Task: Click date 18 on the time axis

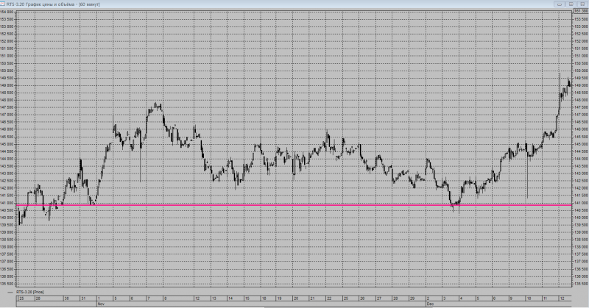Action: [x=264, y=298]
